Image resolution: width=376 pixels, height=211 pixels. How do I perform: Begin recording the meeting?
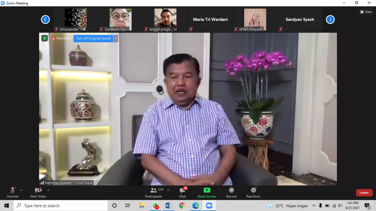231,192
